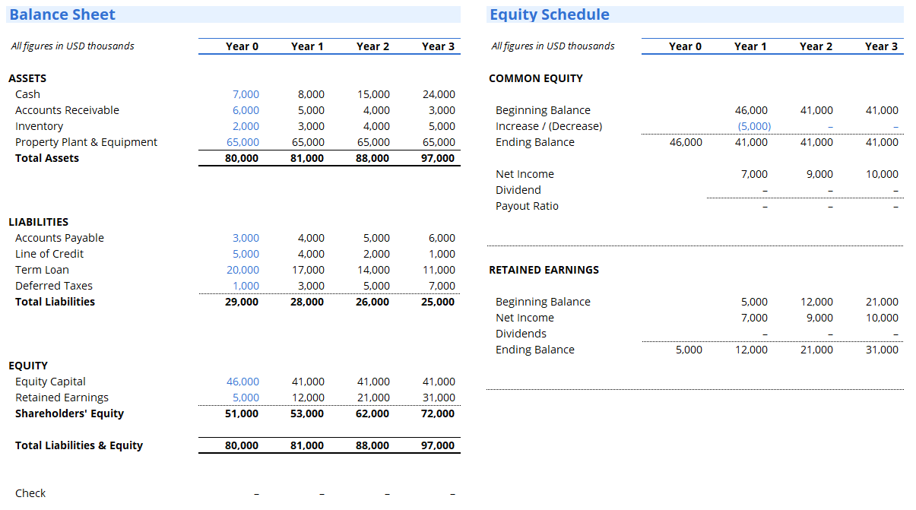Select Cash Year 0 cell showing 7,000

pos(246,94)
